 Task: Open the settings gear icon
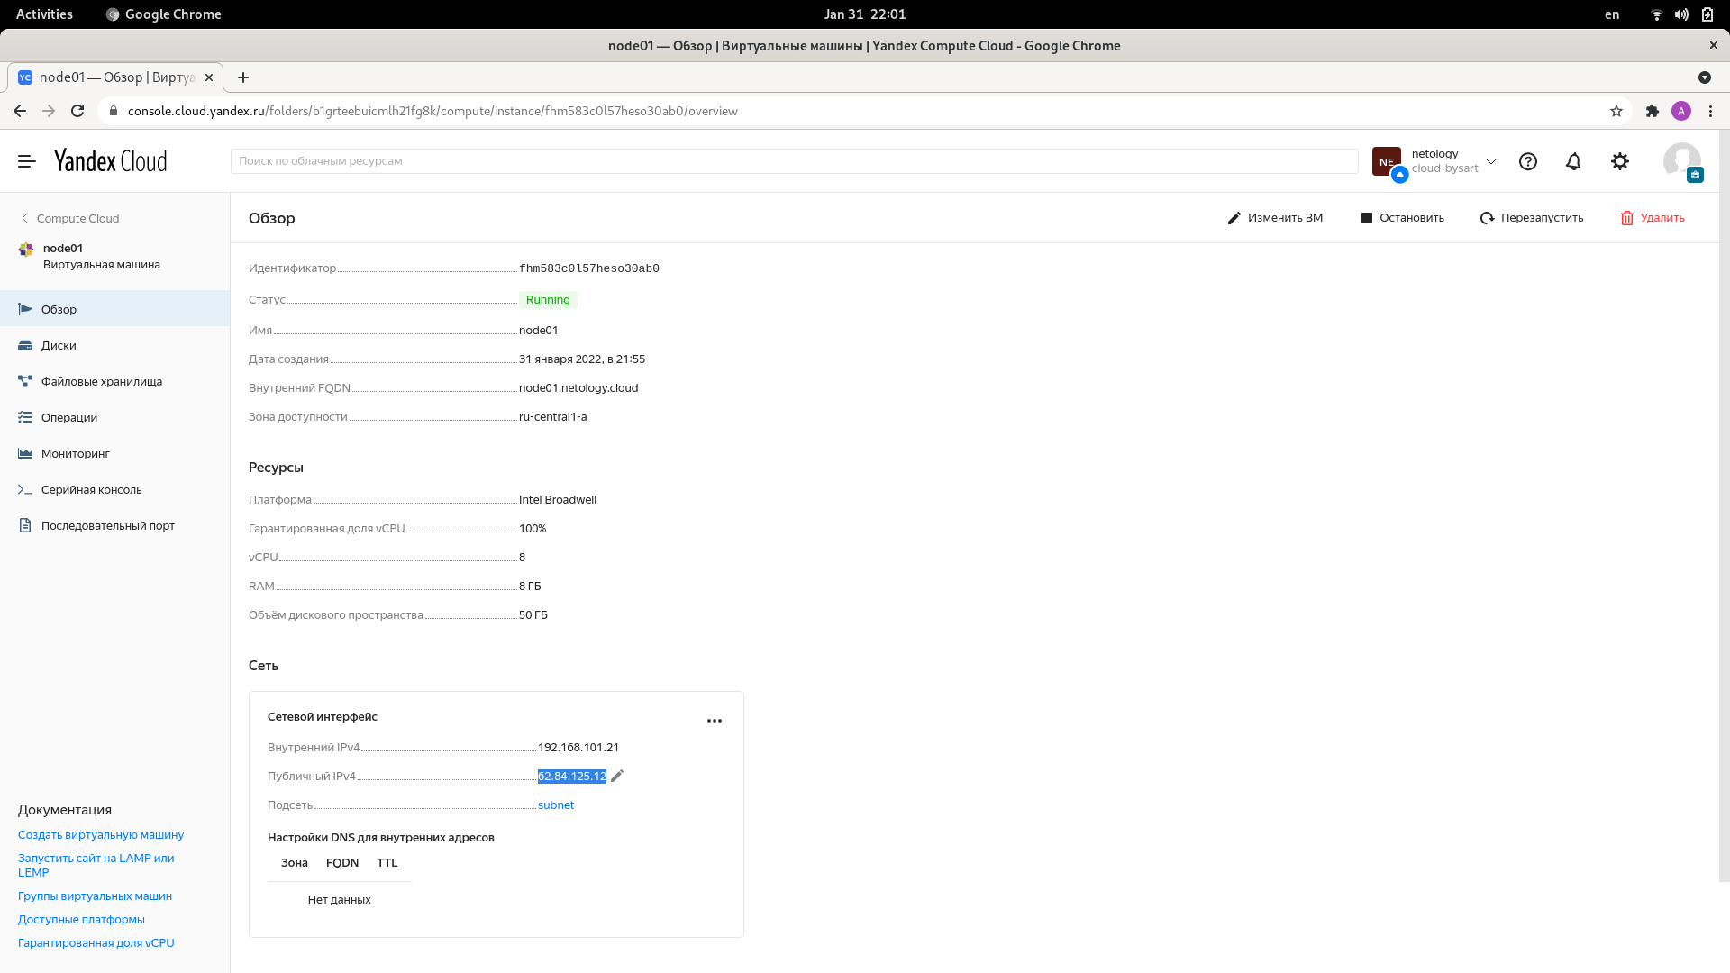(1620, 161)
